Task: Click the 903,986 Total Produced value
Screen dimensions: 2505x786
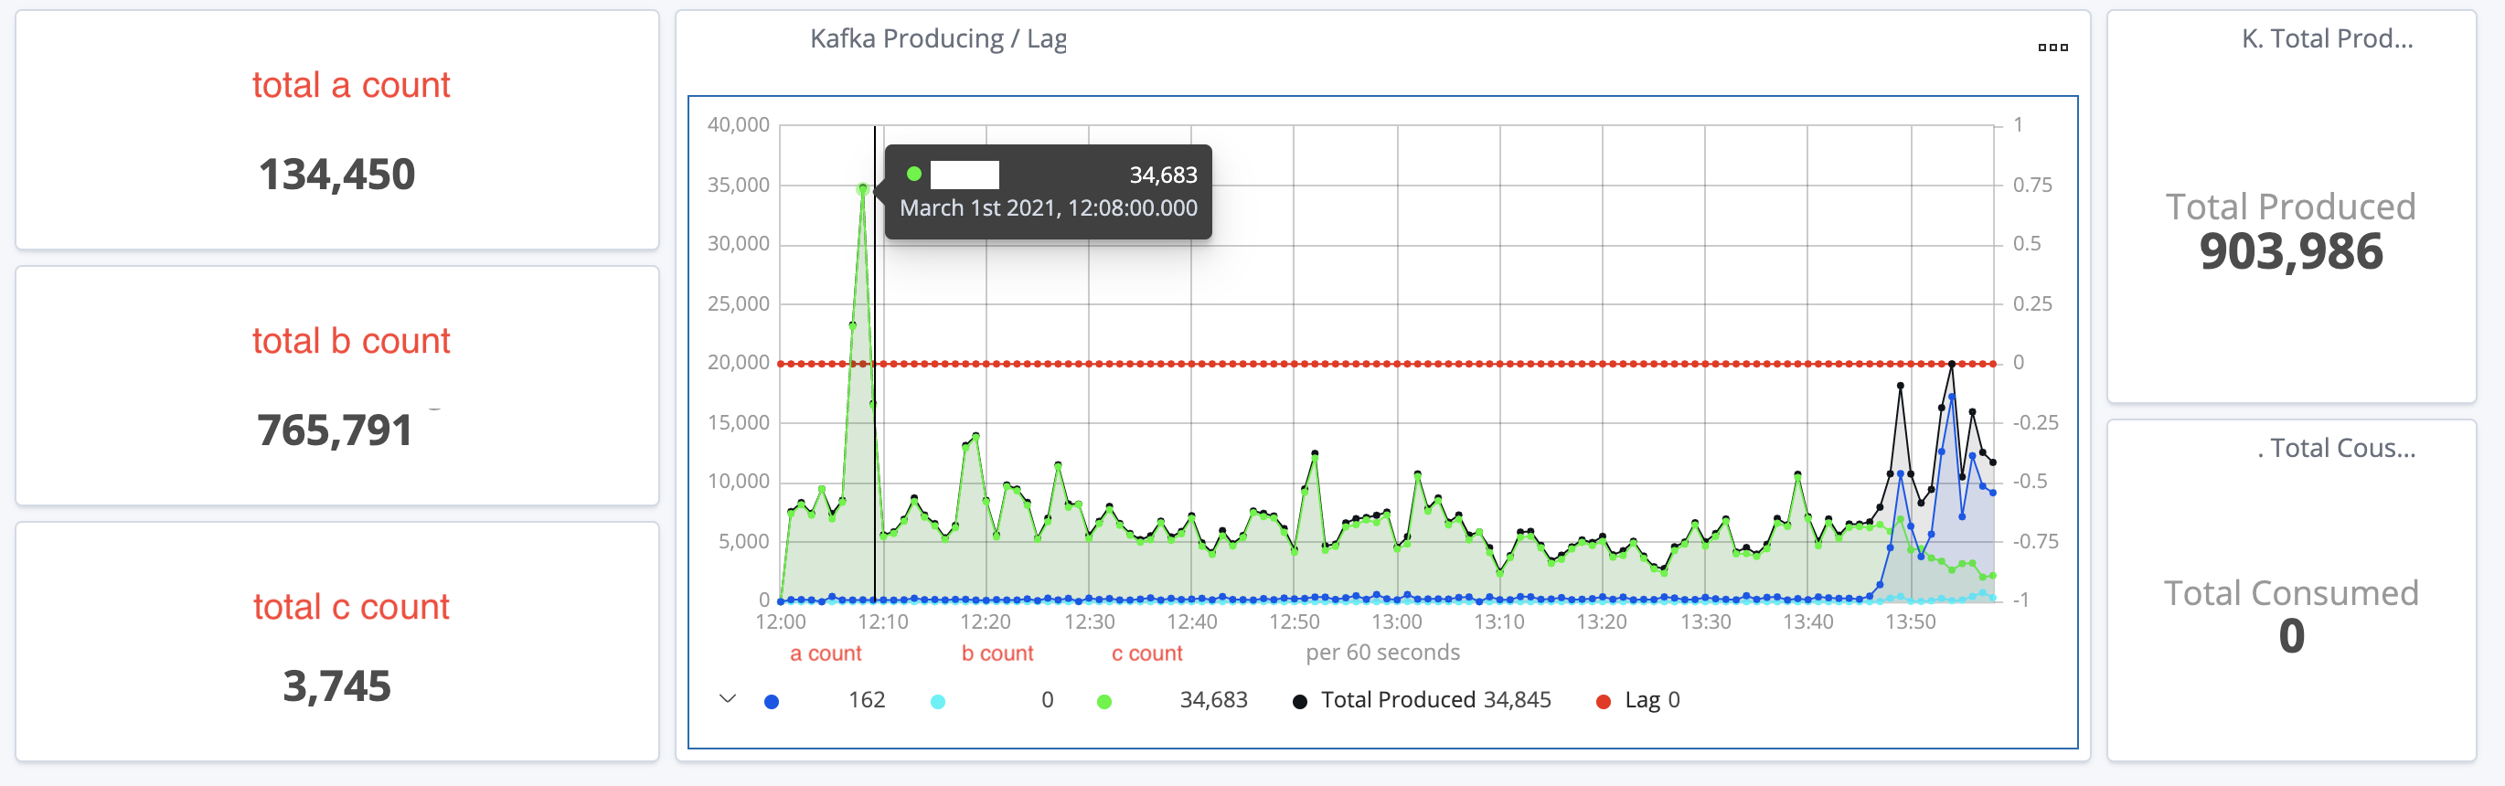Action: (2291, 251)
